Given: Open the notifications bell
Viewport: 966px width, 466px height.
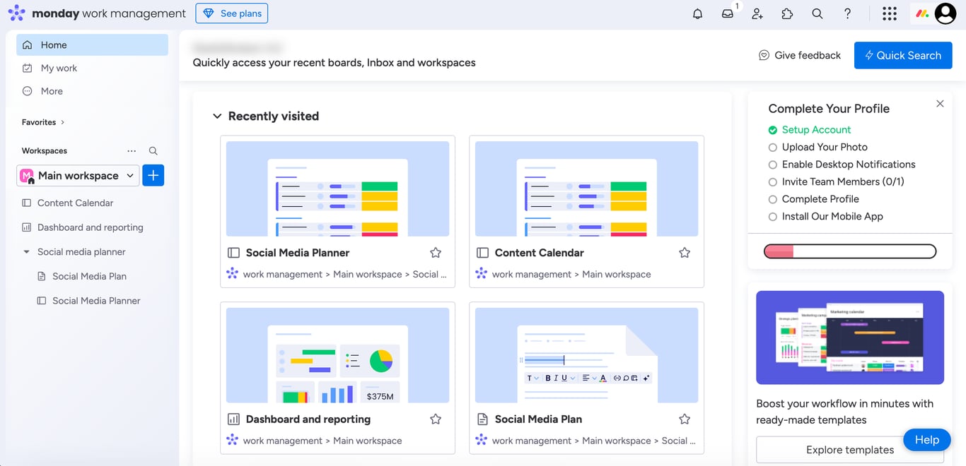Looking at the screenshot, I should (x=697, y=13).
